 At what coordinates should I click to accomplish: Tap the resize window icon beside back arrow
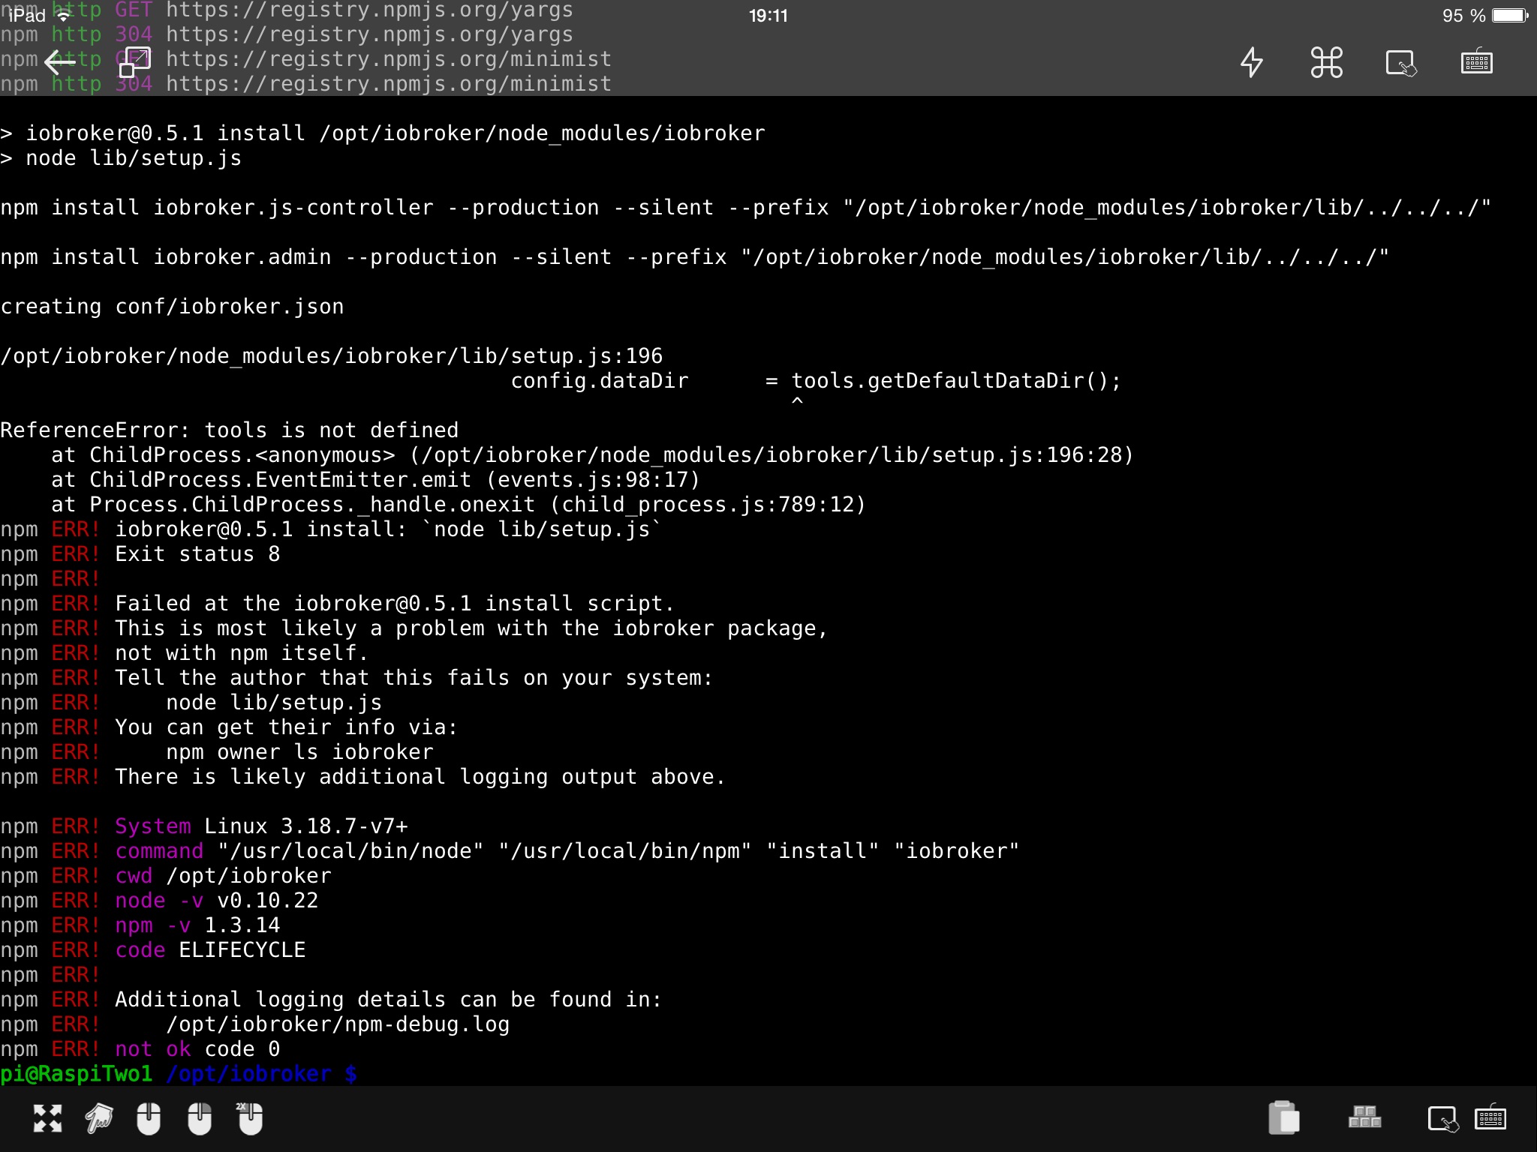click(135, 61)
